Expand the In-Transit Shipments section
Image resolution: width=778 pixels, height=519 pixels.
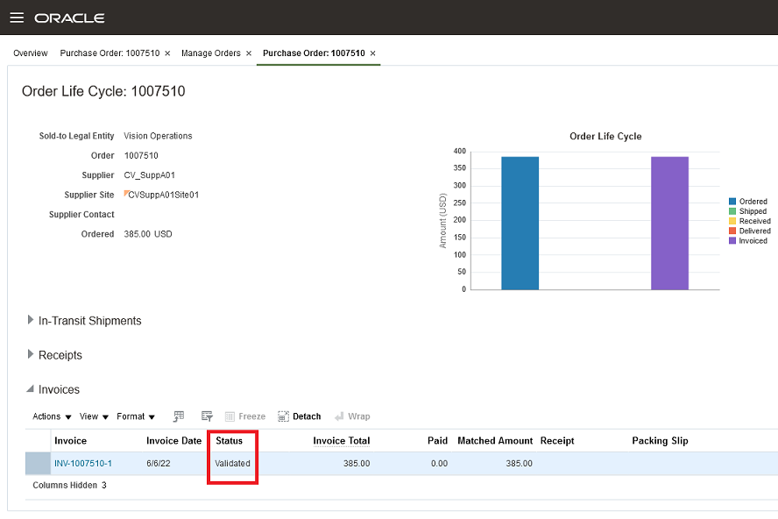coord(31,320)
